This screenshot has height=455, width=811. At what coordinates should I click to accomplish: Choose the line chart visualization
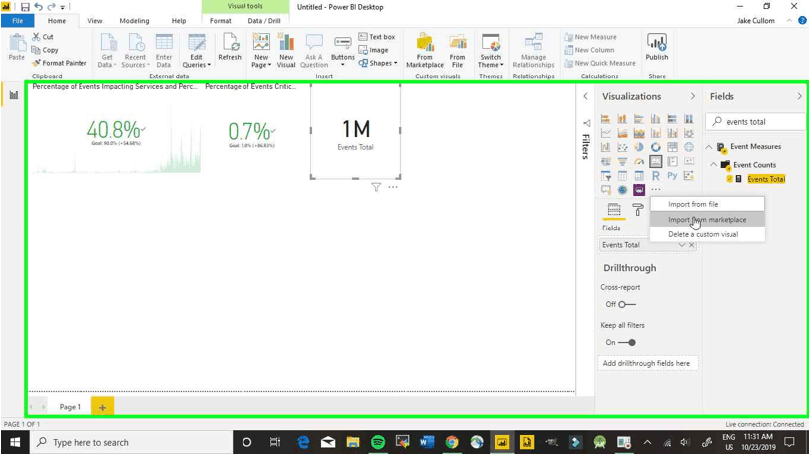click(x=605, y=133)
